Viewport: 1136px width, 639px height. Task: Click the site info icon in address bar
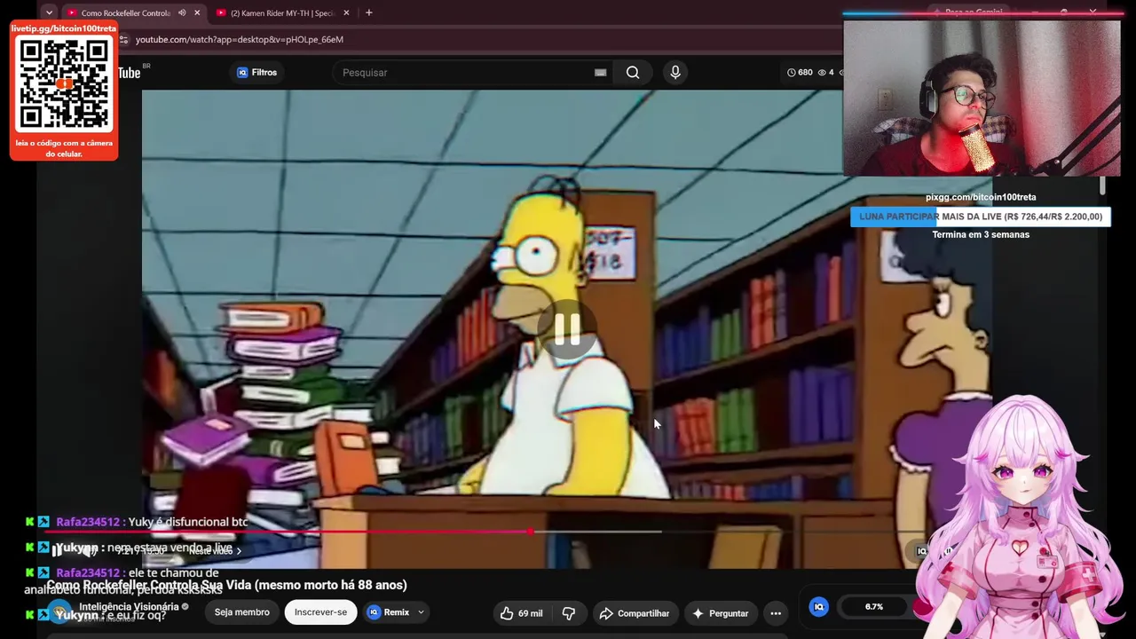coord(123,39)
